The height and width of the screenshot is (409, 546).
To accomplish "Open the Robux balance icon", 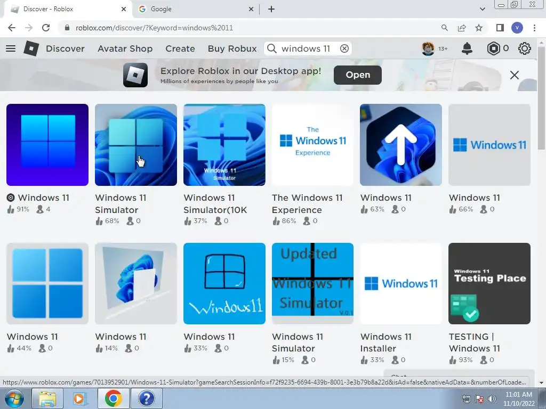I will (x=493, y=48).
